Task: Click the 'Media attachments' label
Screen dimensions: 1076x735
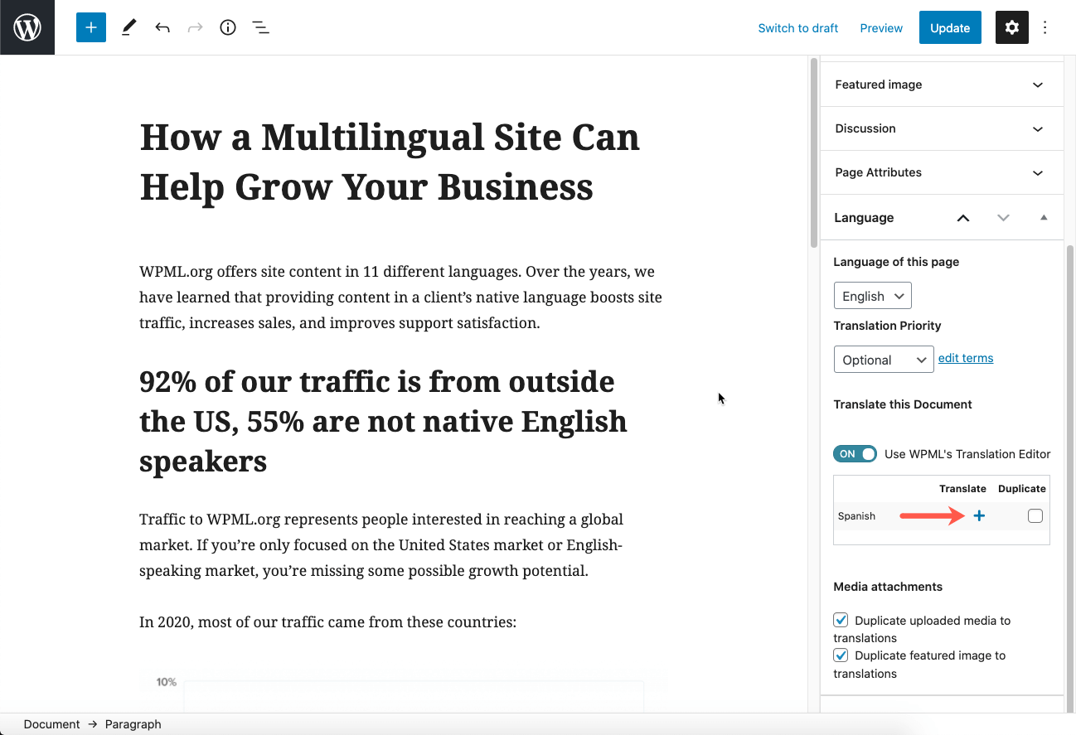Action: click(888, 587)
